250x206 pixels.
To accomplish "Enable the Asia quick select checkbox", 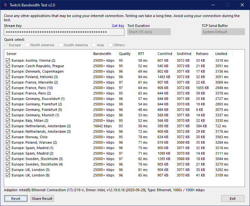I will (94, 45).
